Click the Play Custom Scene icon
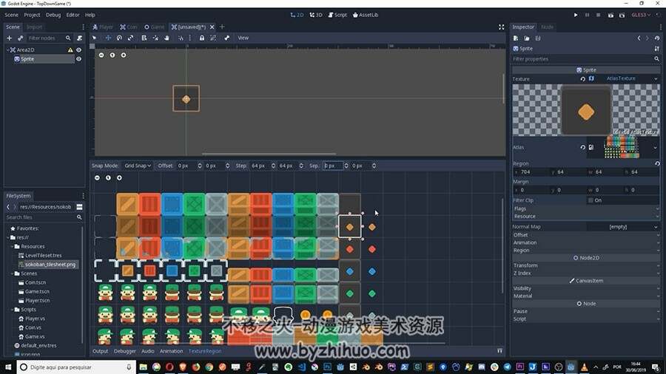 622,16
